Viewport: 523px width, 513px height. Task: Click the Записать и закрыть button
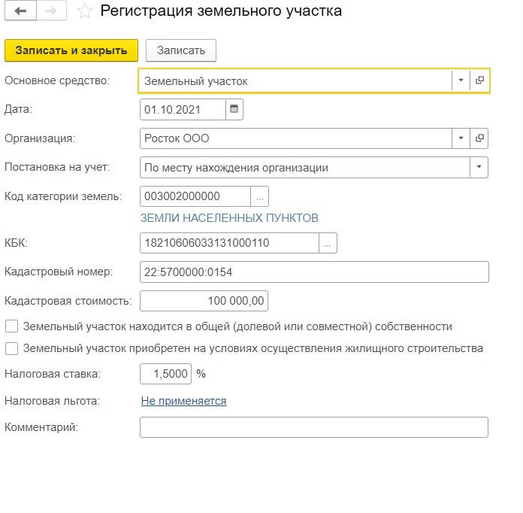[x=71, y=50]
